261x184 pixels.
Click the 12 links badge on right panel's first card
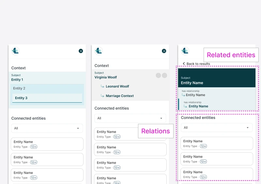click(x=203, y=146)
